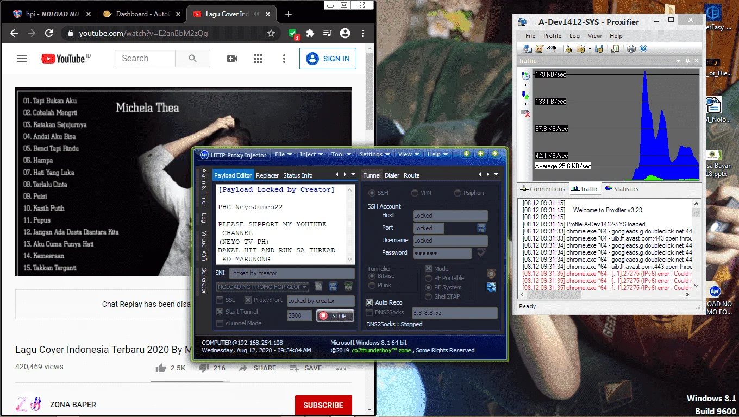
Task: Open the Inject dropdown menu
Action: pyautogui.click(x=311, y=154)
